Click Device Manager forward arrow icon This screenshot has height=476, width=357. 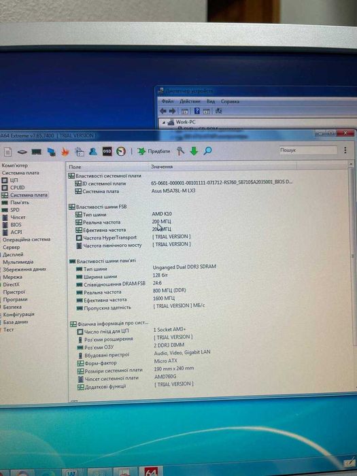pos(172,111)
